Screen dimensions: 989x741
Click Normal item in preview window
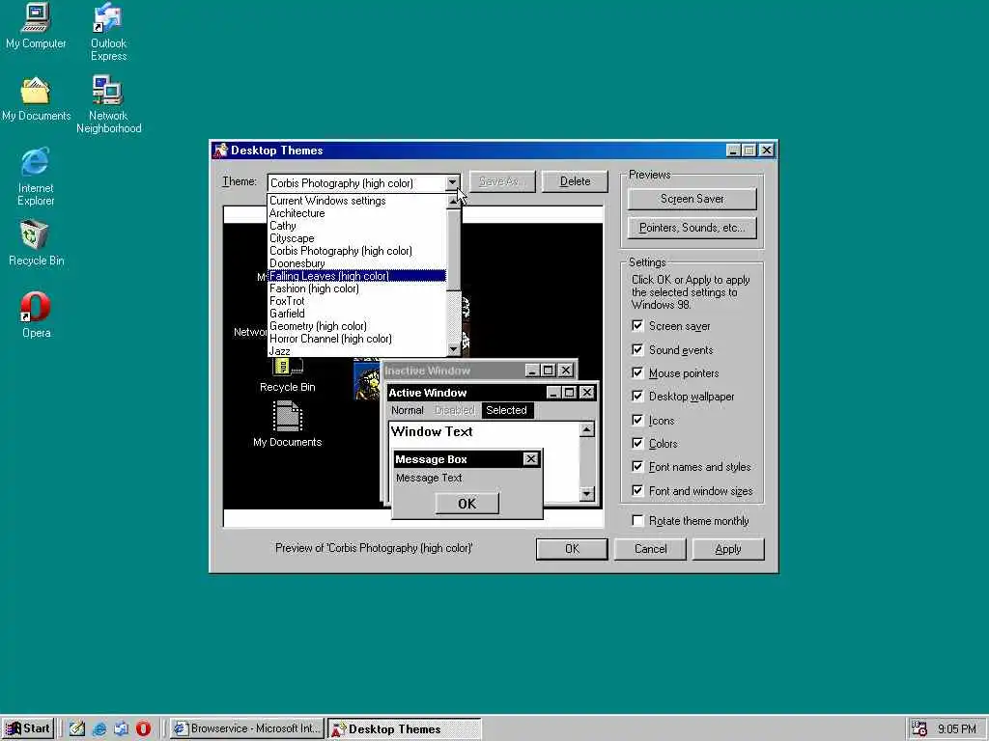tap(408, 410)
